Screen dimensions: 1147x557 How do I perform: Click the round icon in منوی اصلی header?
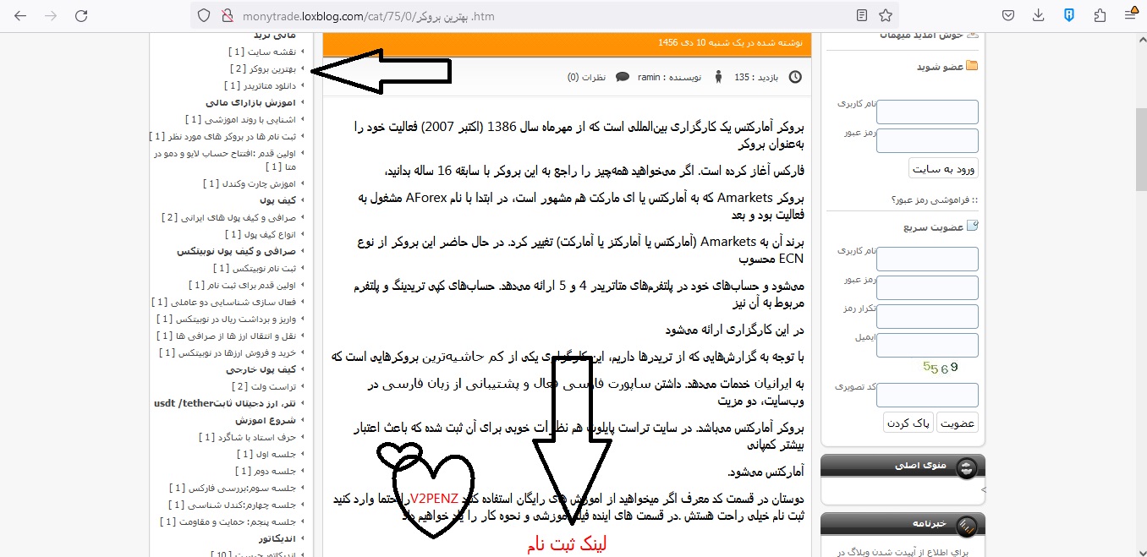(x=966, y=467)
